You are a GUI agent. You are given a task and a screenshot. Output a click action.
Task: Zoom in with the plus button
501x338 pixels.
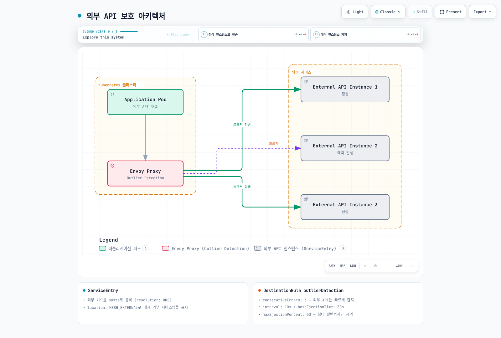pyautogui.click(x=412, y=266)
